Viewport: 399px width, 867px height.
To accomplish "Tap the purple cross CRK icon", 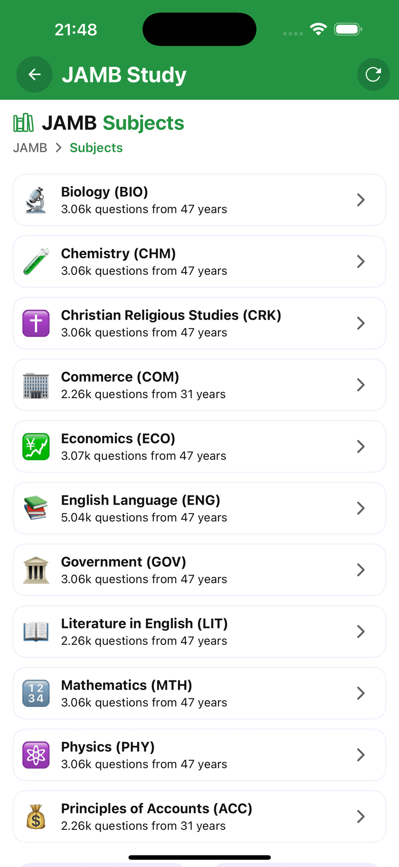I will 36,323.
